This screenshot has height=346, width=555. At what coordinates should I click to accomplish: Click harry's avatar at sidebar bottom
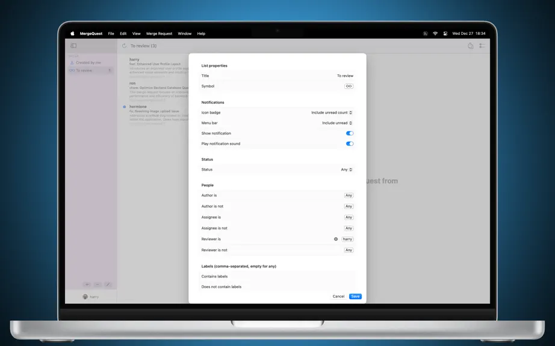tap(85, 297)
